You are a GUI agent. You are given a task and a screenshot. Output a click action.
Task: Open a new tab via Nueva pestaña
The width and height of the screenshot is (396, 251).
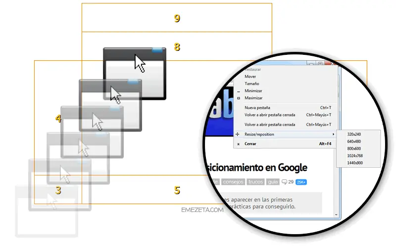[286, 108]
